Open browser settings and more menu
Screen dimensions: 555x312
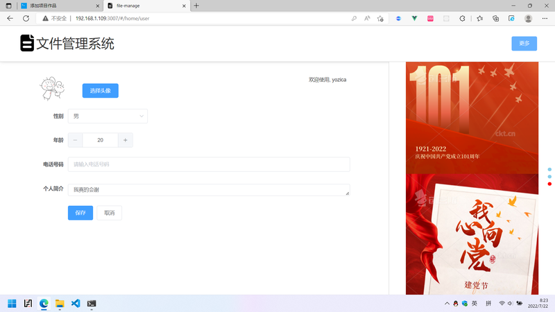click(545, 19)
